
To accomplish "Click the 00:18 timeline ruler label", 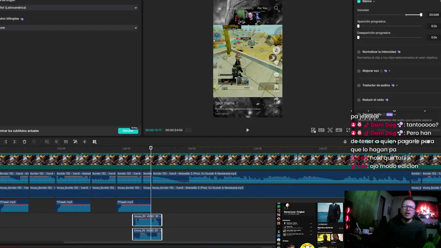I will [258, 148].
